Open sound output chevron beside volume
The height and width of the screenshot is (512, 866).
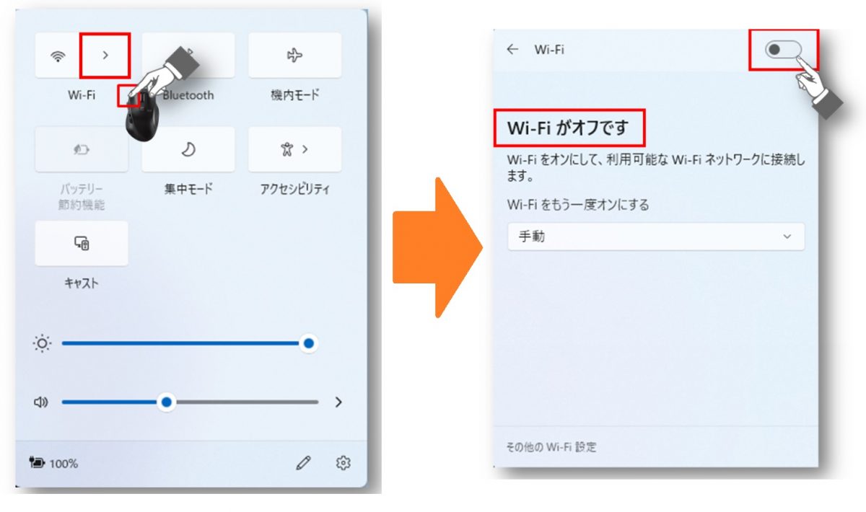point(338,402)
